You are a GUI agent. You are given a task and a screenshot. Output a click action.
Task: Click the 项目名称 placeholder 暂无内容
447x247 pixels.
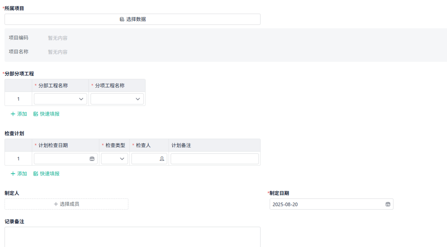pos(57,52)
